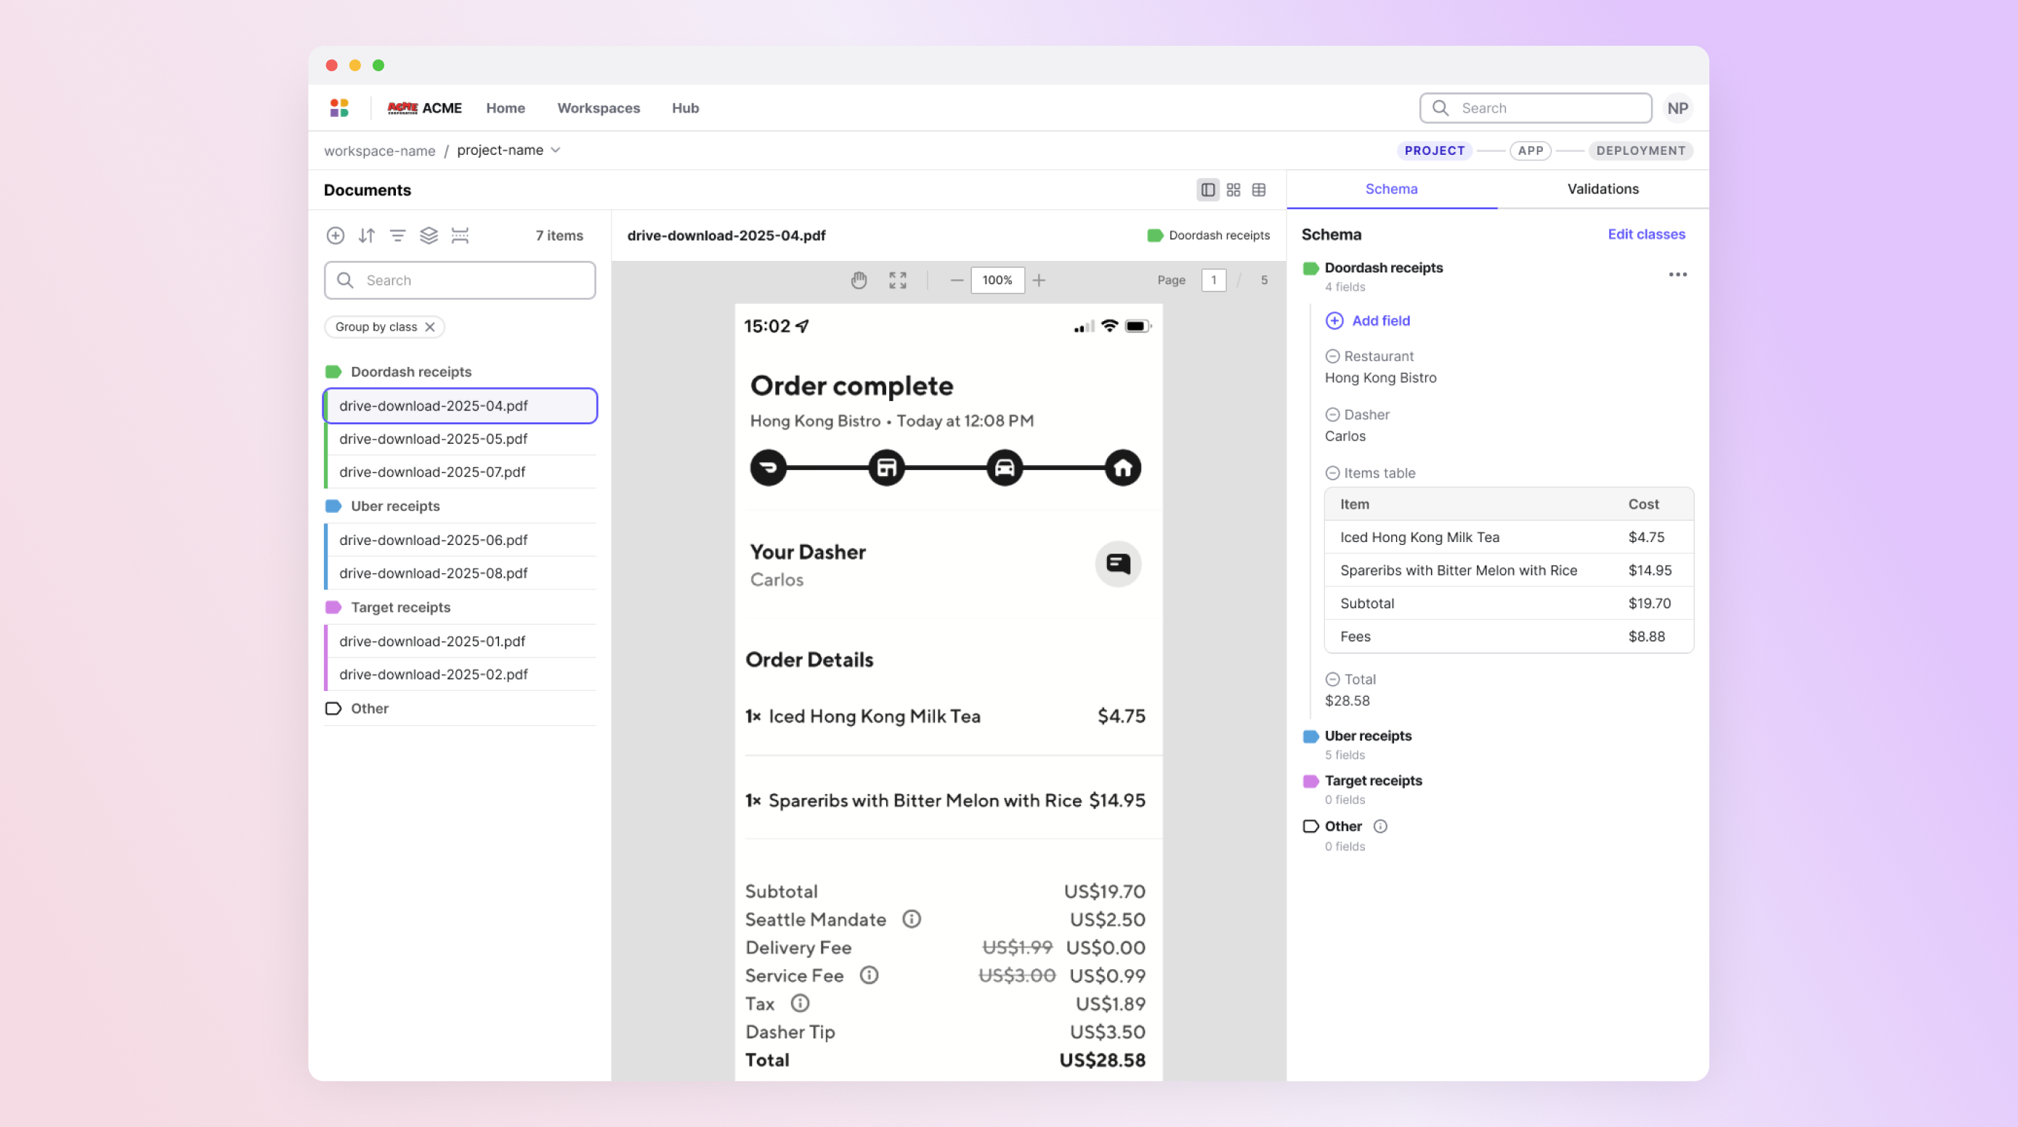Open Doordash receipts three-dot menu
The height and width of the screenshot is (1127, 2018).
1677,275
